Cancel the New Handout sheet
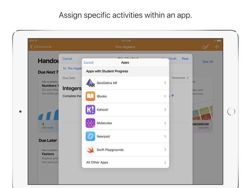Image resolution: width=251 pixels, height=188 pixels. pyautogui.click(x=67, y=59)
